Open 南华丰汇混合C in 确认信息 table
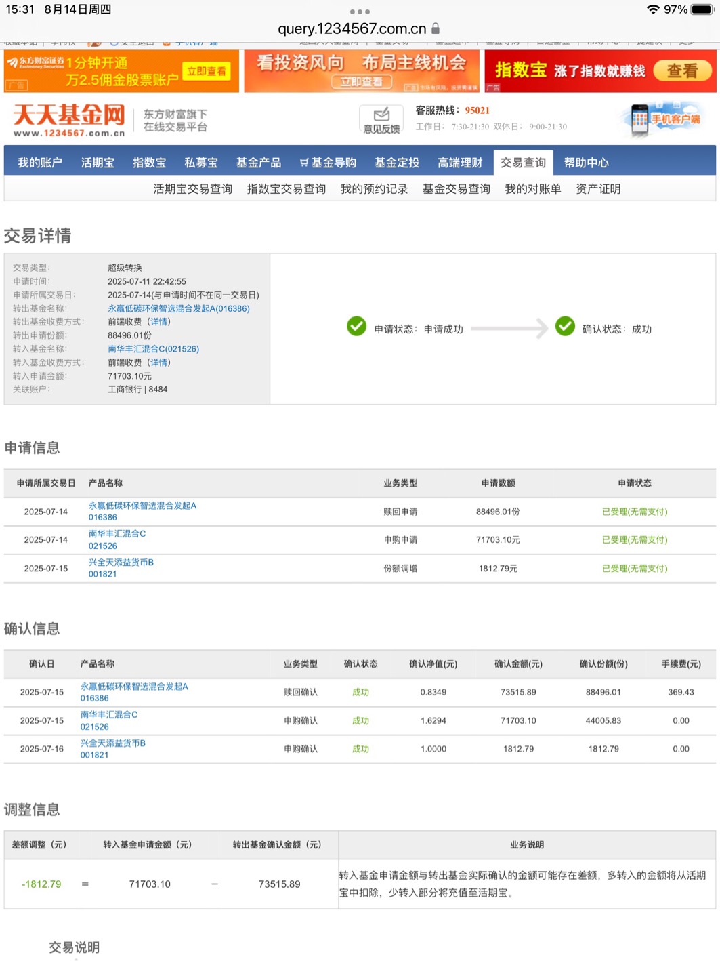This screenshot has height=961, width=720. point(109,715)
